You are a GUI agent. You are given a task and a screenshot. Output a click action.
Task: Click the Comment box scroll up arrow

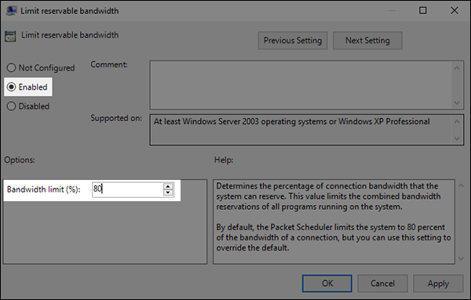tap(457, 68)
